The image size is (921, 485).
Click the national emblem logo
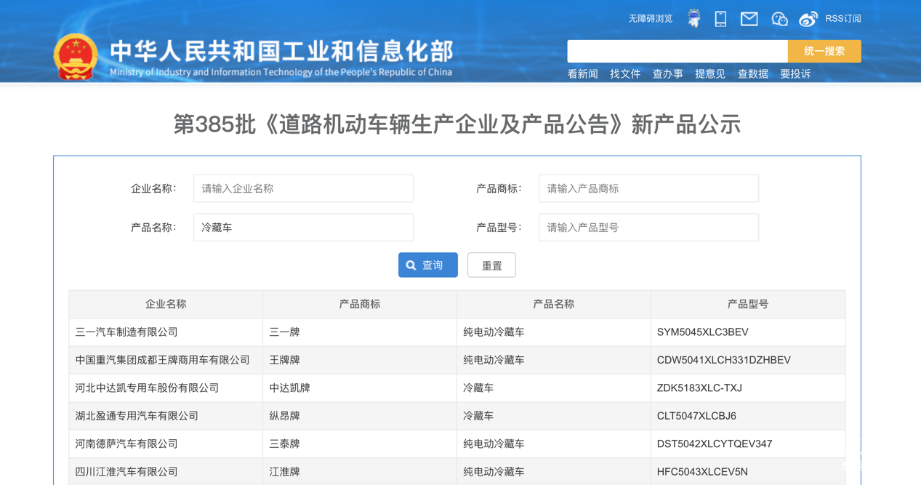tap(76, 56)
